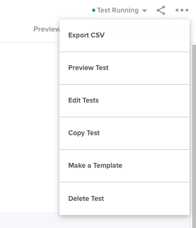This screenshot has width=196, height=228.
Task: Select Export CSV from the menu
Action: click(125, 35)
